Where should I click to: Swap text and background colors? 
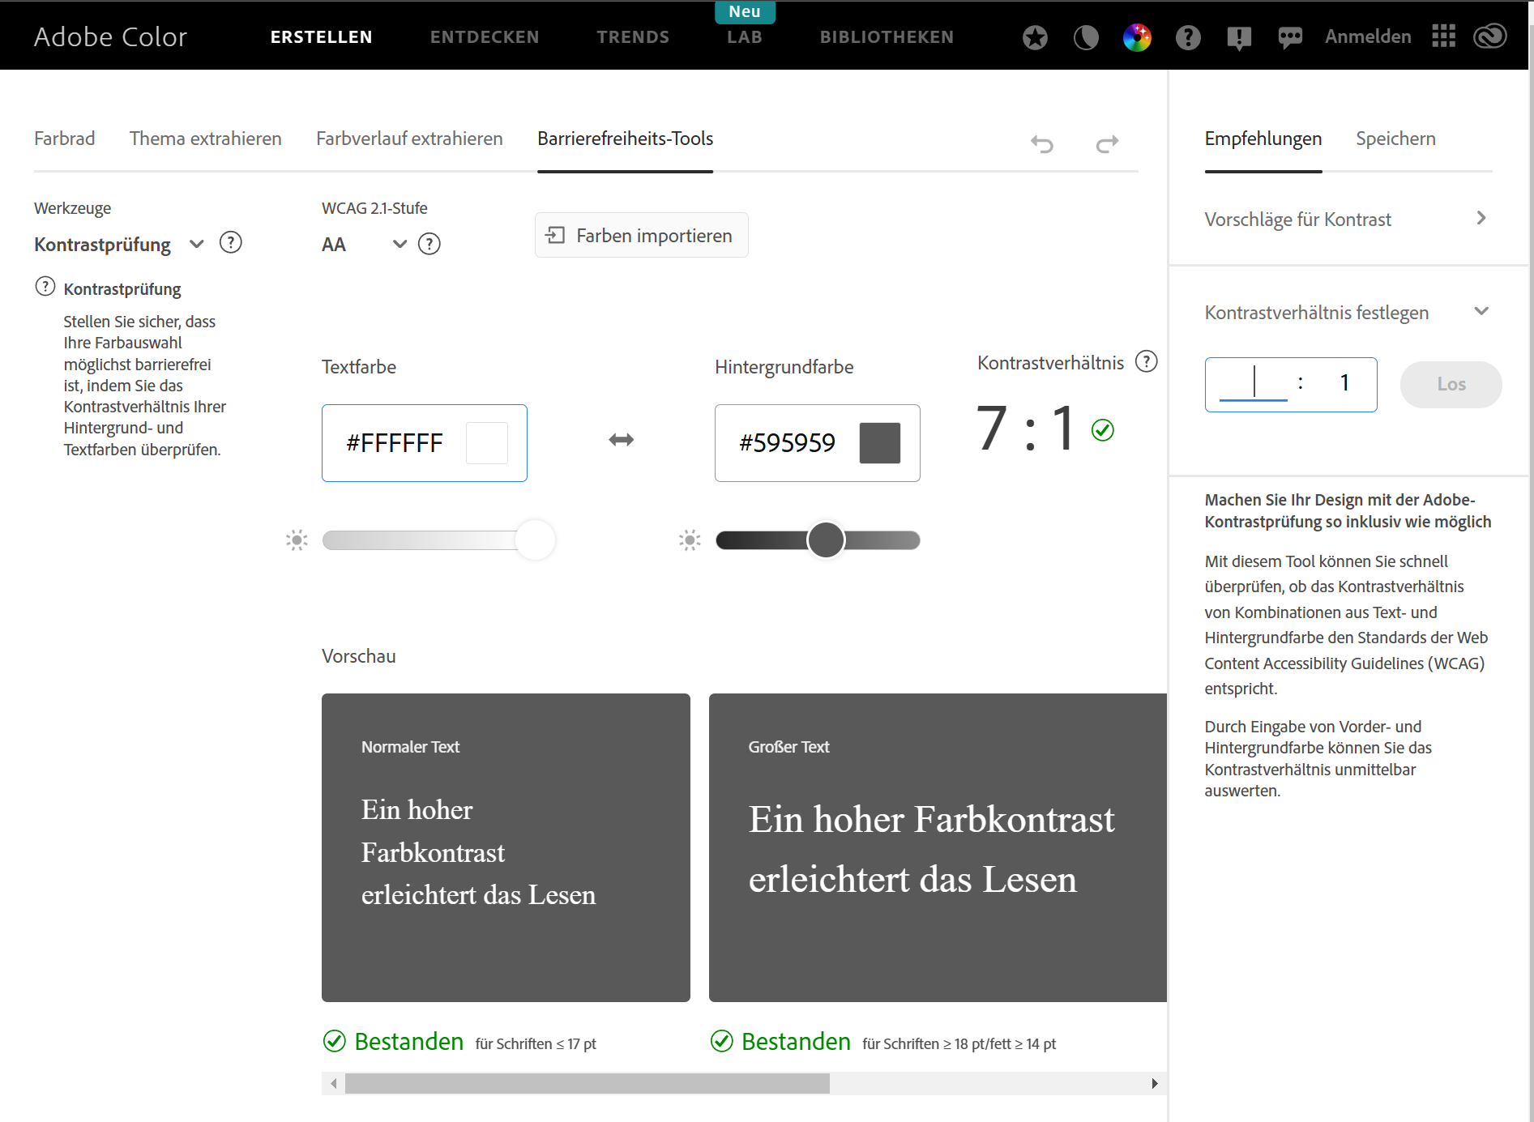(x=622, y=440)
